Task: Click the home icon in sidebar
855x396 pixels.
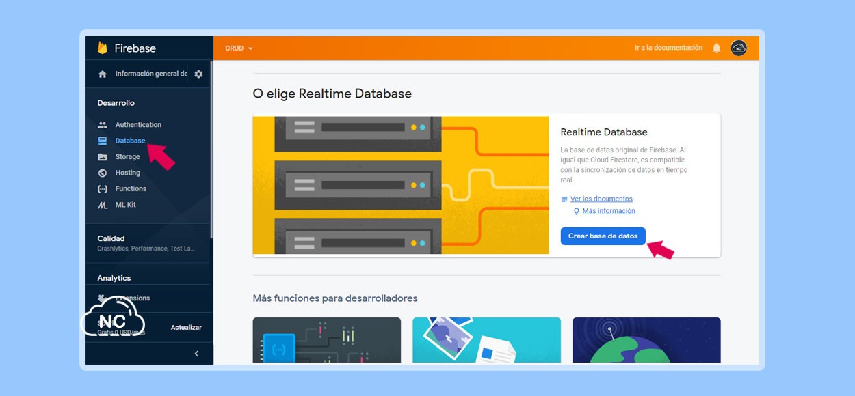Action: (103, 74)
